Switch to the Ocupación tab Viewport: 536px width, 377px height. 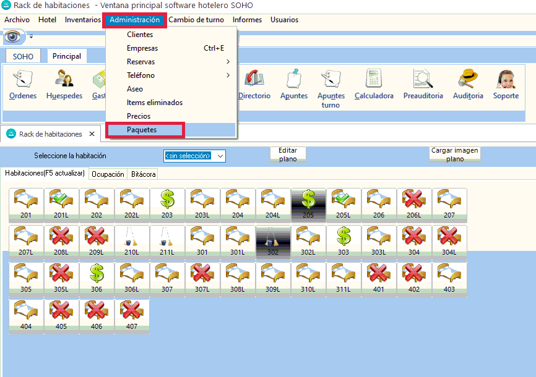click(x=108, y=174)
